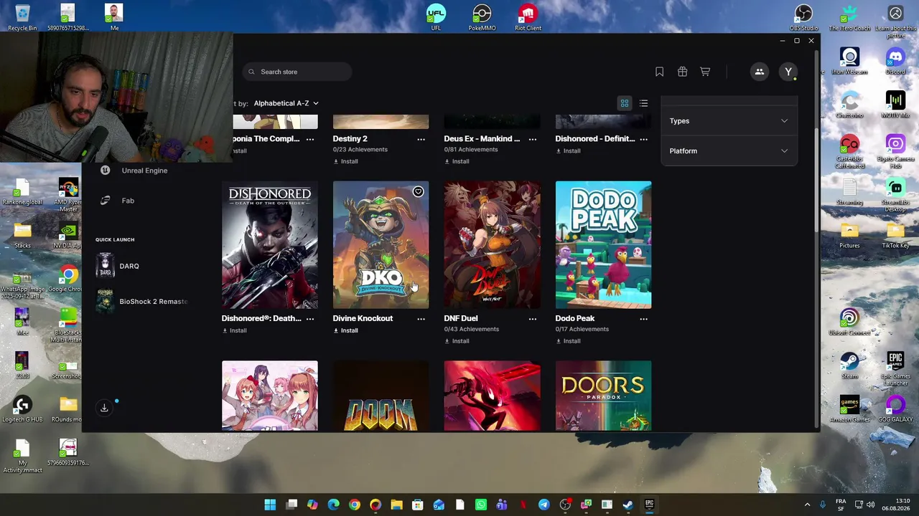919x516 pixels.
Task: Switch library to list view
Action: [643, 103]
